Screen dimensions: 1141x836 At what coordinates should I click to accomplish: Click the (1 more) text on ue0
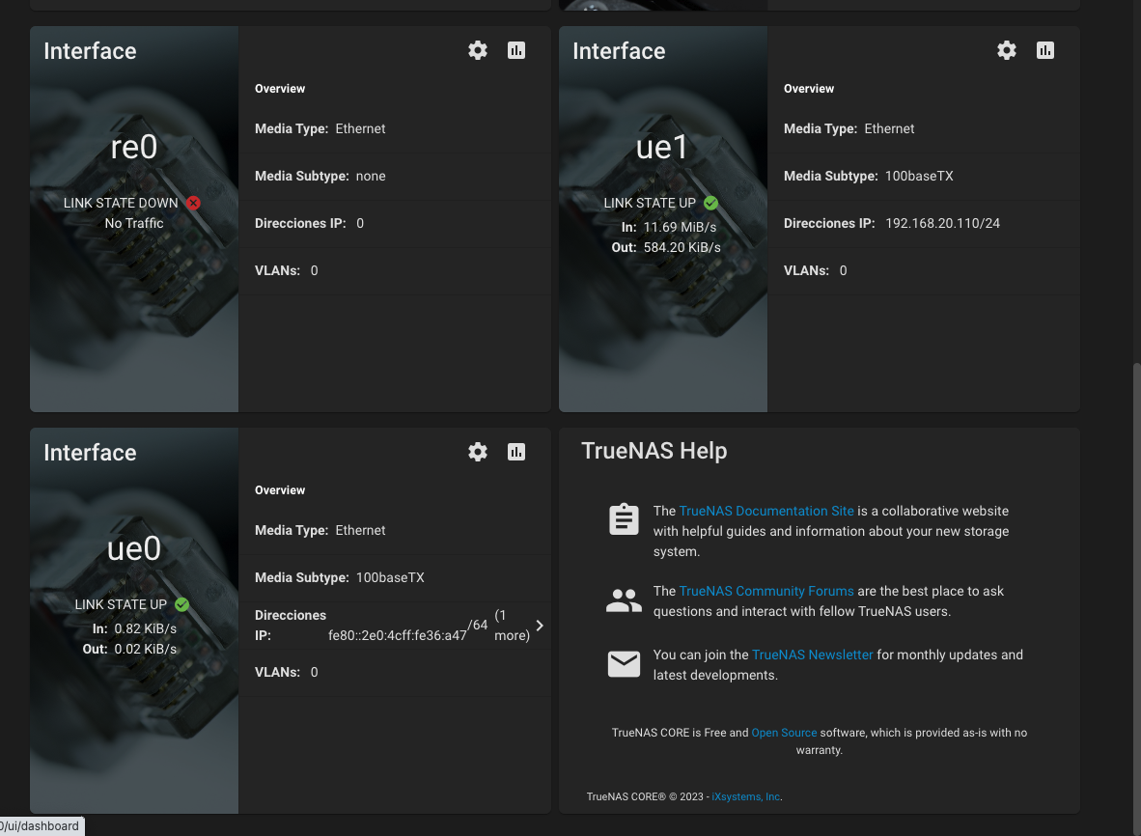point(512,625)
